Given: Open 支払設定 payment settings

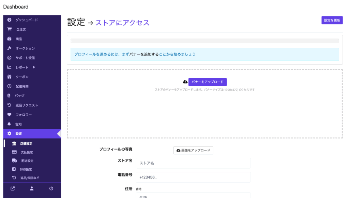Looking at the screenshot, I should (27, 152).
